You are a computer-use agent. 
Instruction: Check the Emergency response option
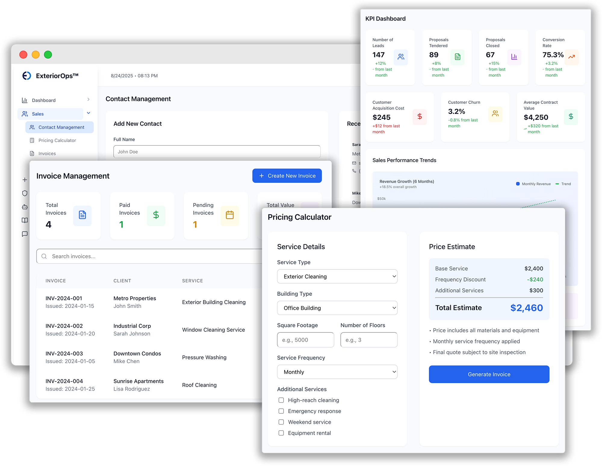pyautogui.click(x=281, y=411)
